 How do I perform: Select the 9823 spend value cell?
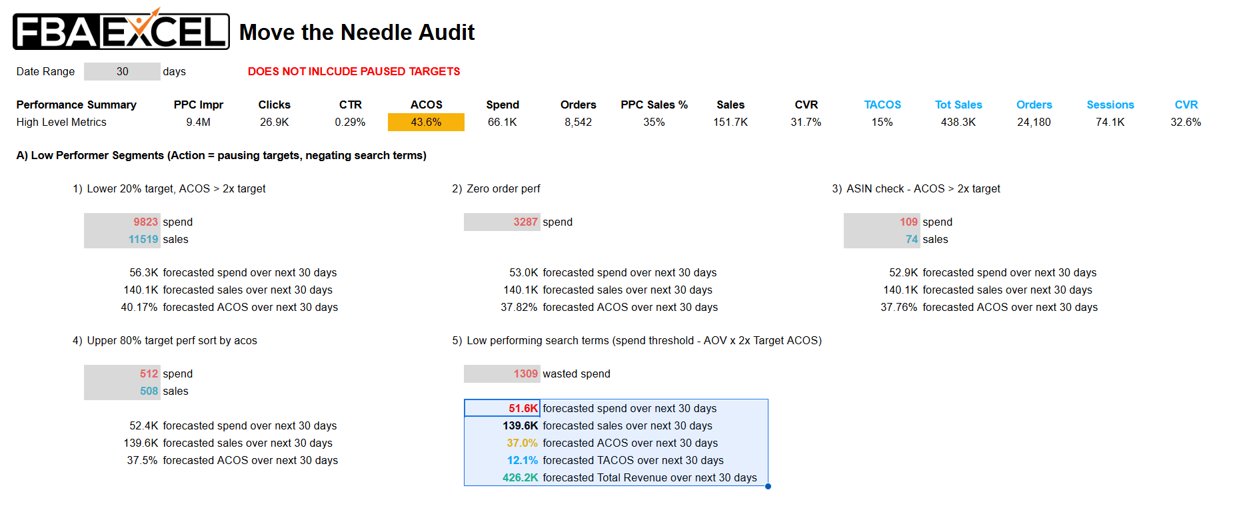[x=122, y=222]
